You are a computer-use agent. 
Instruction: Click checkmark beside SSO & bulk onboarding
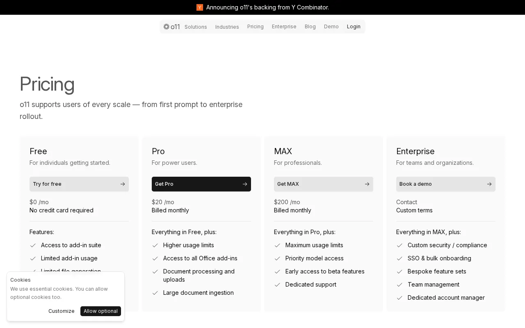399,259
